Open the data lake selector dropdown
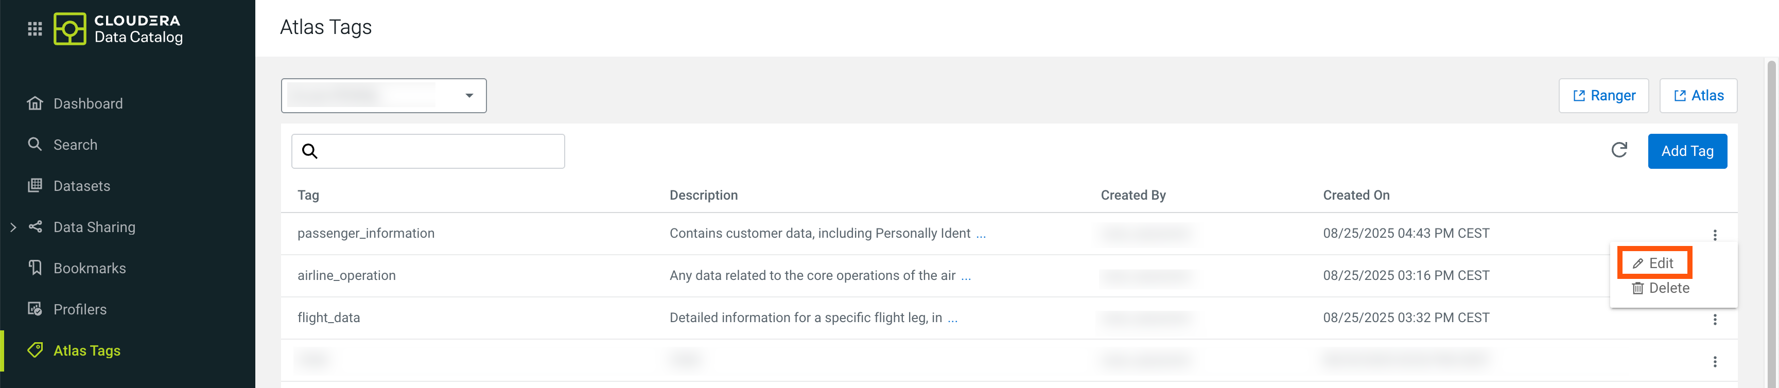Screen dimensions: 1779x388 (383, 95)
